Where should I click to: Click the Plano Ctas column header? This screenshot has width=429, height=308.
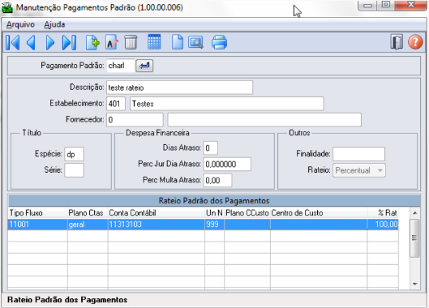point(88,213)
